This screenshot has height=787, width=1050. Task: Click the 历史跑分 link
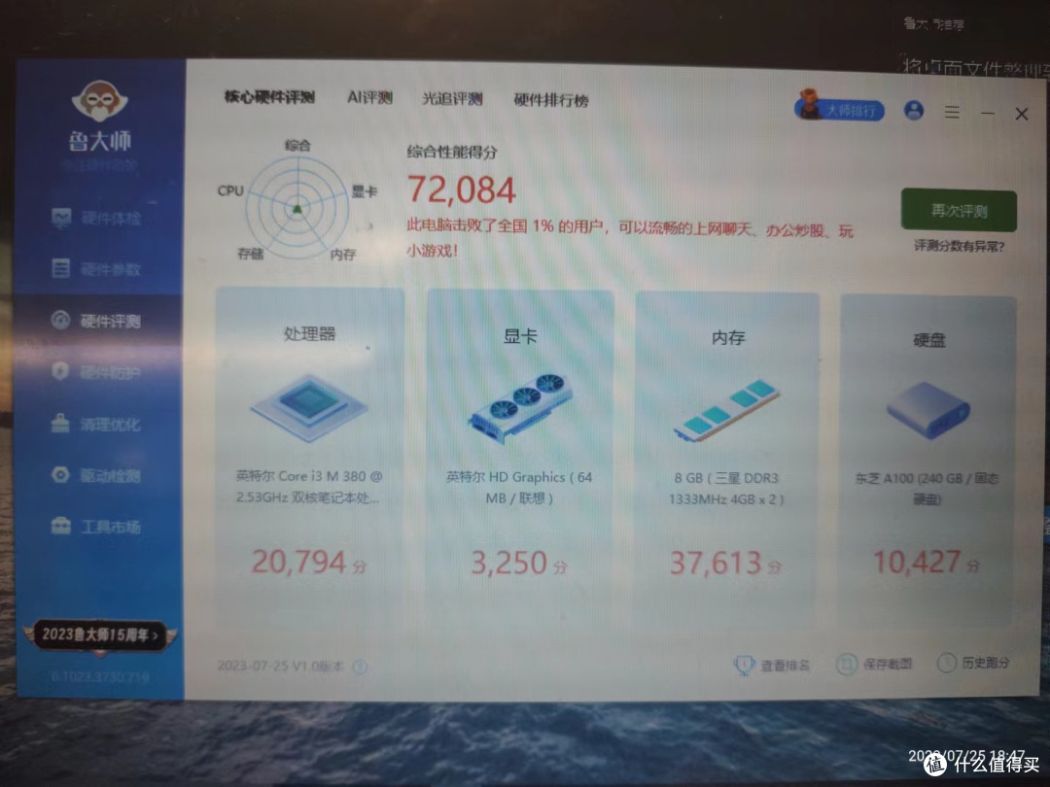click(987, 663)
